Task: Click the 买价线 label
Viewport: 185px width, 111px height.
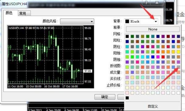Action: pyautogui.click(x=116, y=79)
